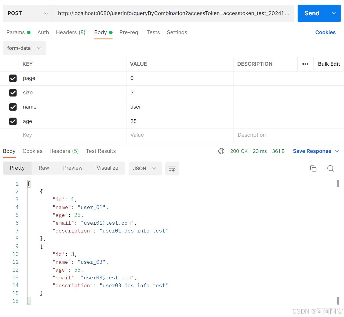Click the 23 ms response time

coord(260,151)
